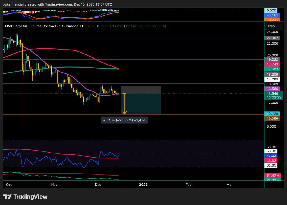Click the Nov label on time axis
The width and height of the screenshot is (287, 205).
(x=54, y=185)
